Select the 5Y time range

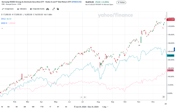coord(58,107)
